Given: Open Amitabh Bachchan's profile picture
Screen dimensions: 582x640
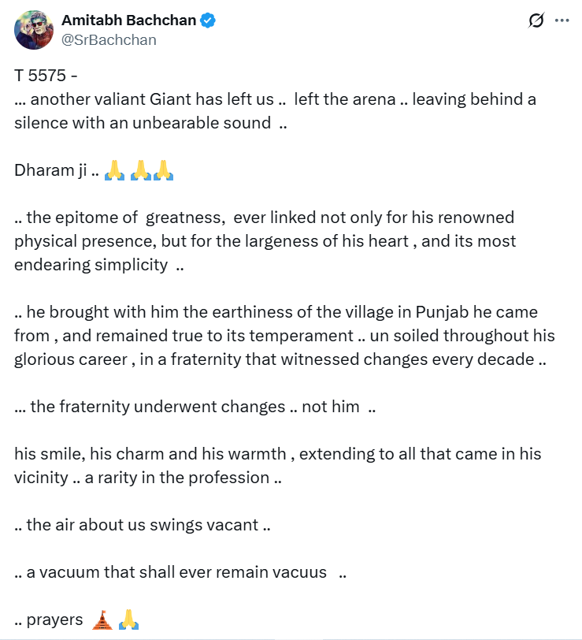Looking at the screenshot, I should [x=33, y=29].
